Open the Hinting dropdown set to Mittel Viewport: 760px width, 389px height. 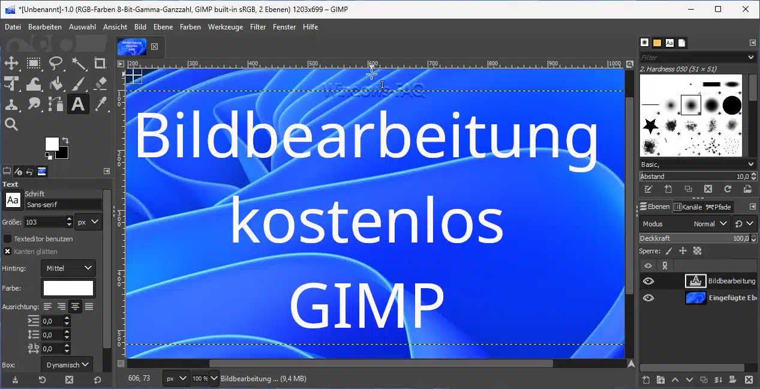click(x=68, y=268)
